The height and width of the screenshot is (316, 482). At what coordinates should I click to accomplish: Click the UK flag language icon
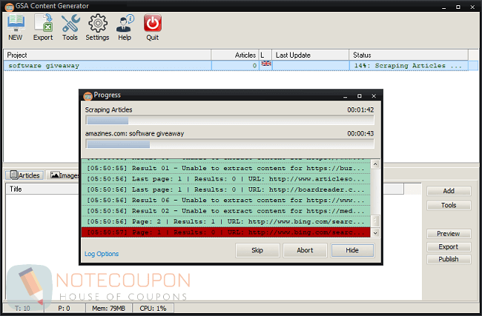click(x=266, y=64)
